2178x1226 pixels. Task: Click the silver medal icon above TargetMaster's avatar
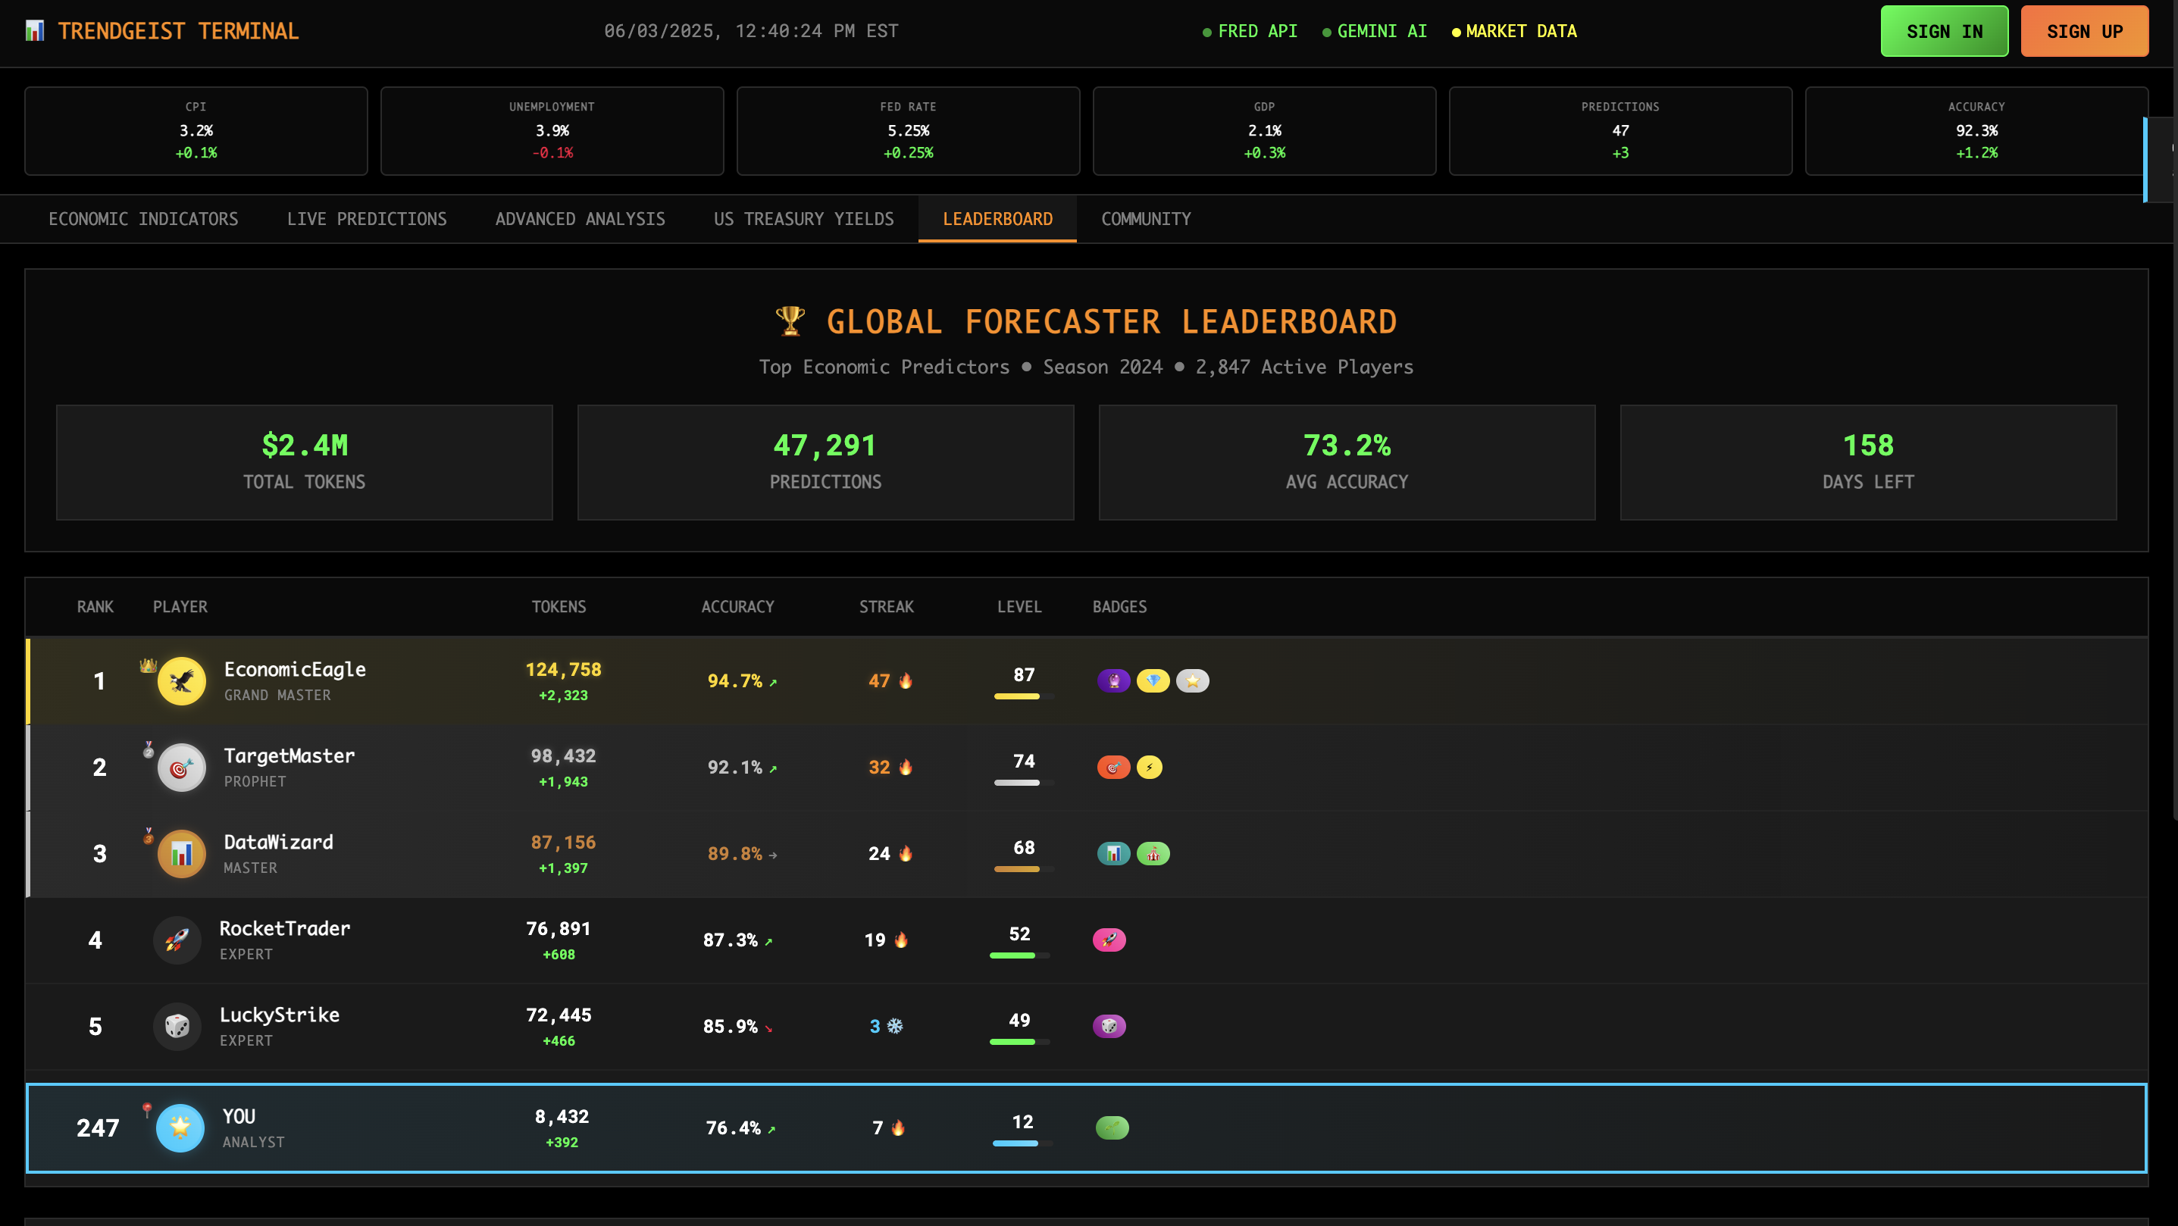point(148,749)
